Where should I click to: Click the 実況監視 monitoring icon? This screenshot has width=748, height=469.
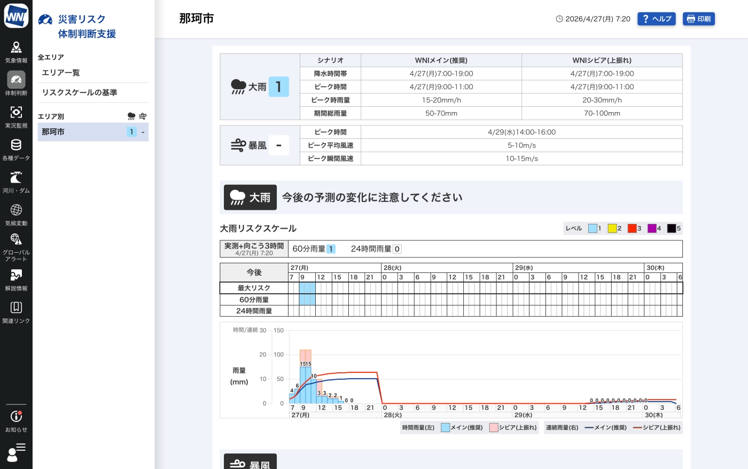click(x=16, y=112)
